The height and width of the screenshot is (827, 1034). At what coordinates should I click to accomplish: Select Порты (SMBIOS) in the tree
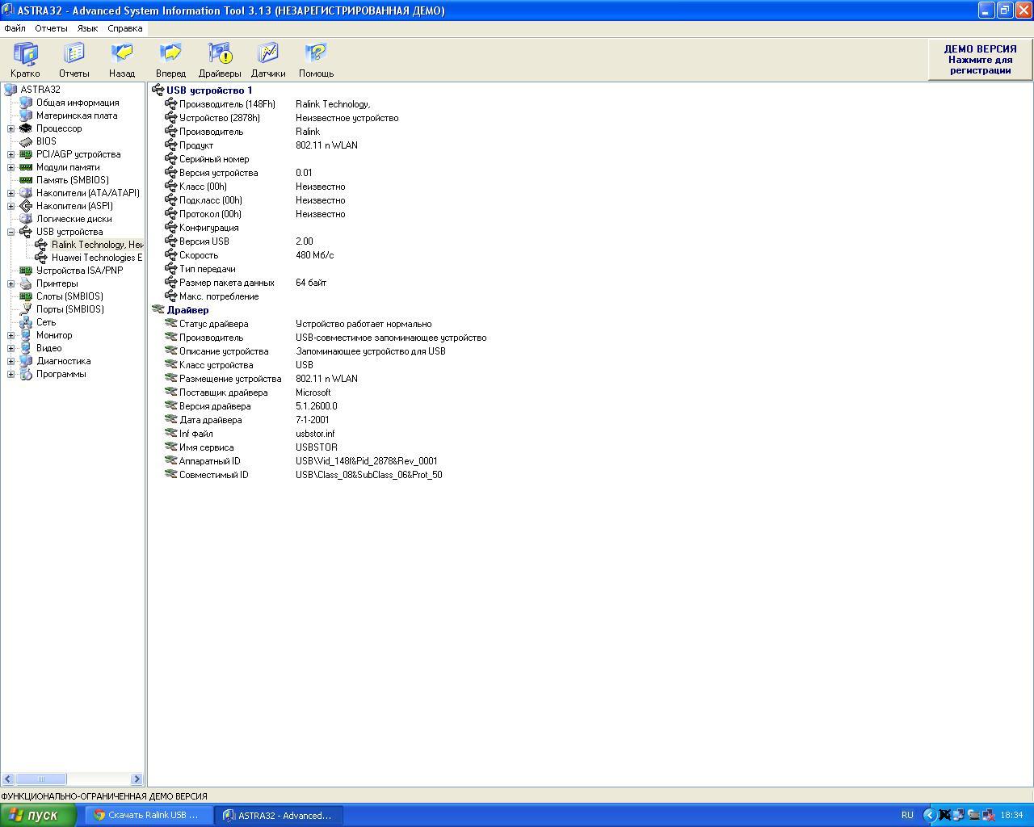(69, 309)
